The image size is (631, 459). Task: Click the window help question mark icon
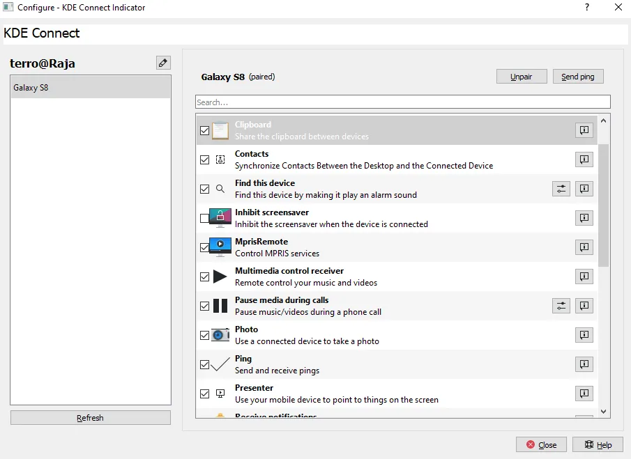[587, 8]
